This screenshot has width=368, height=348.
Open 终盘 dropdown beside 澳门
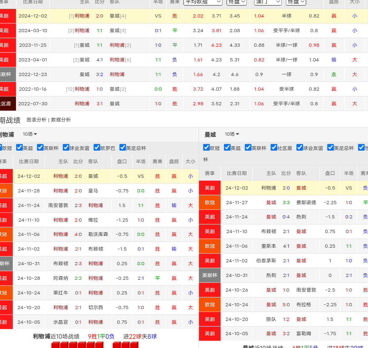pos(296,2)
